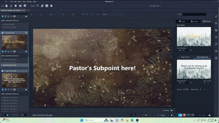Add a video object from Objects toolbar
219x123 pixels.
point(52,6)
